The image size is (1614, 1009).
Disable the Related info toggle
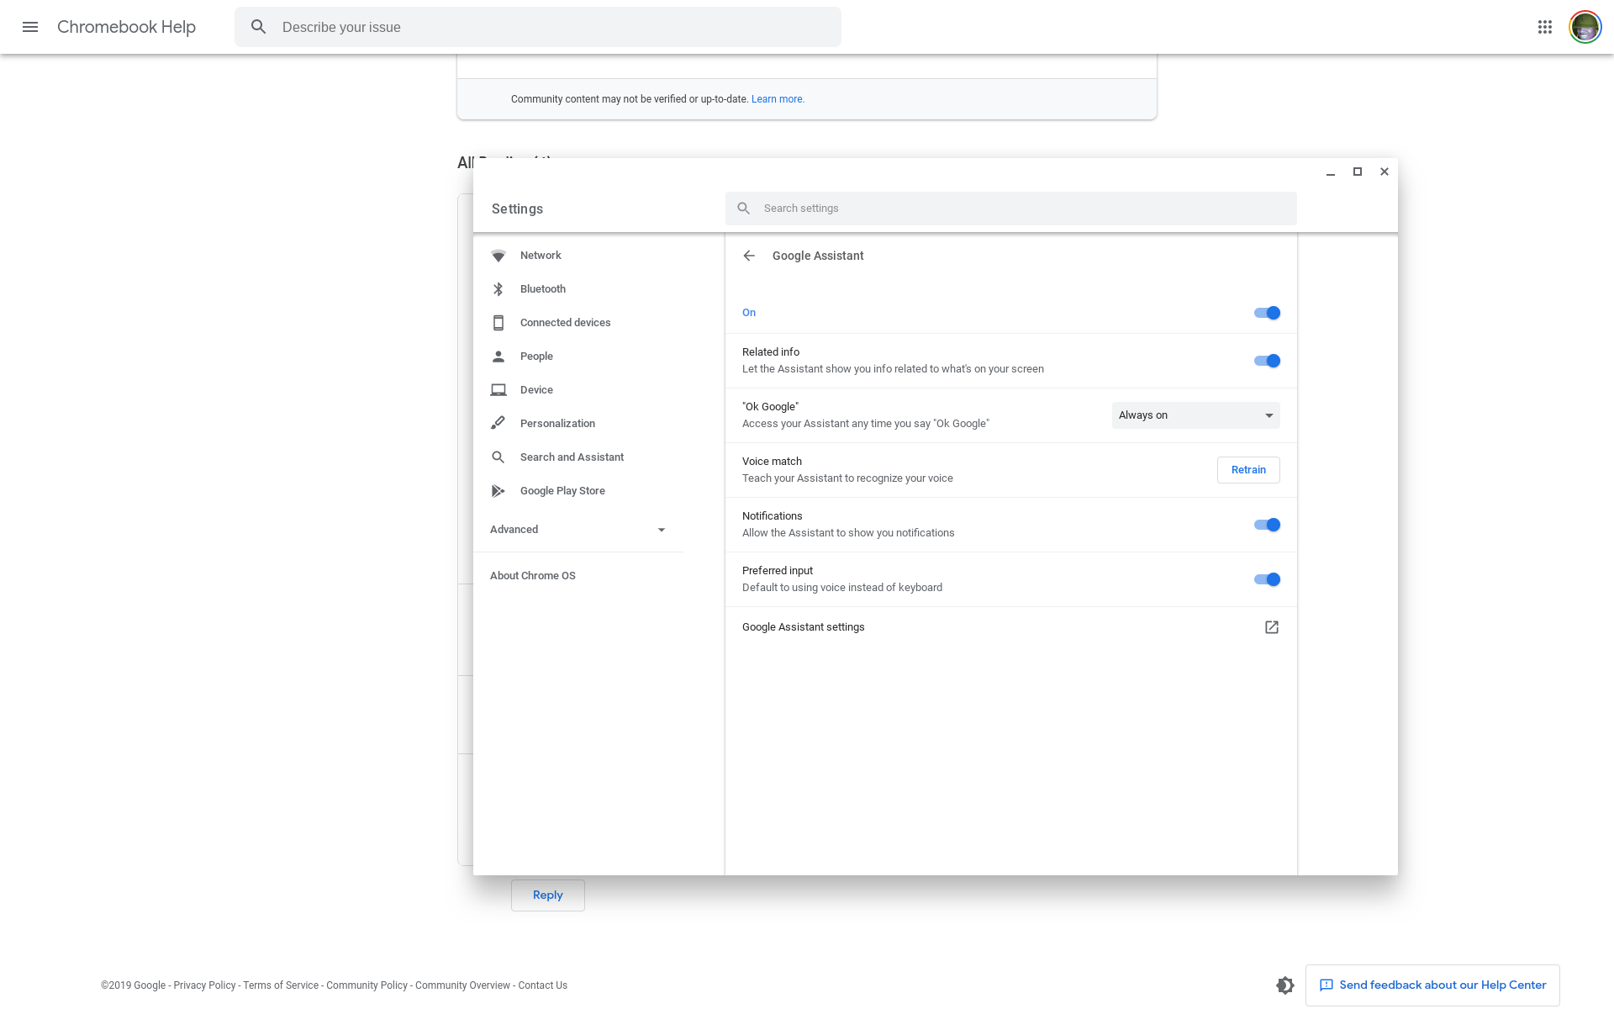coord(1266,361)
